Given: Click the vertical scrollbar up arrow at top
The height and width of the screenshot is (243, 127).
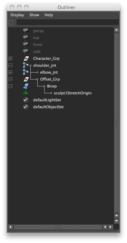Looking at the screenshot, I should 117,30.
